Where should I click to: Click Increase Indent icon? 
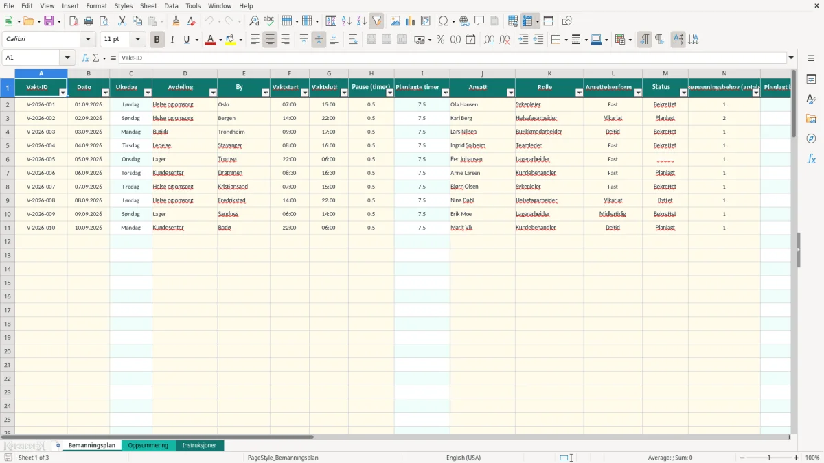point(523,40)
